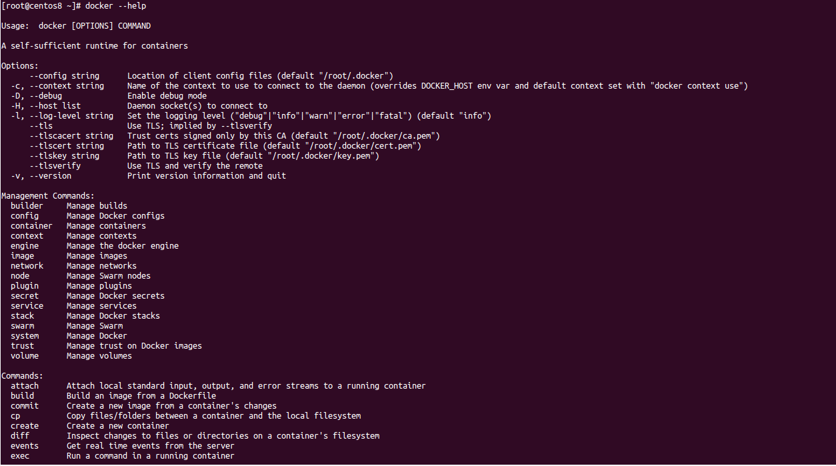Click the secret management command

click(x=25, y=296)
